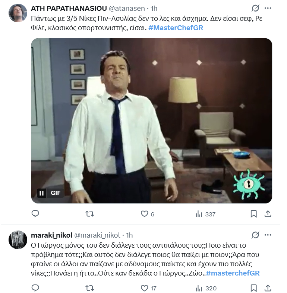
Task: Reply to the maraki_nikol tweet
Action: click(35, 288)
